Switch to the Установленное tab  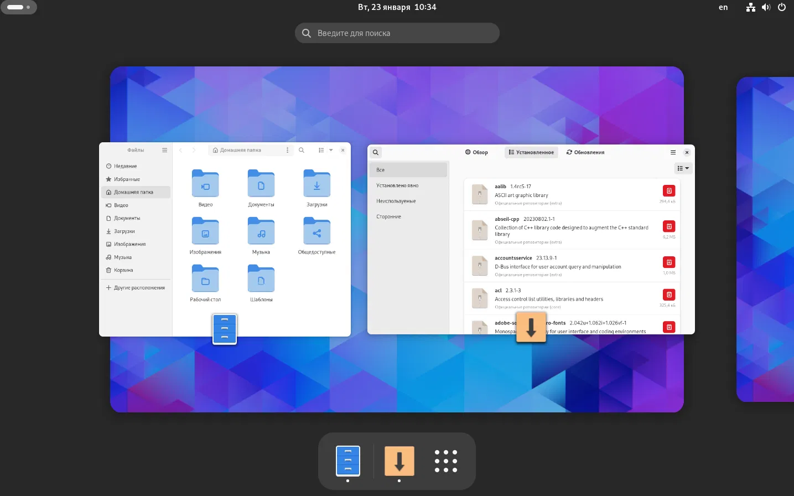click(531, 152)
